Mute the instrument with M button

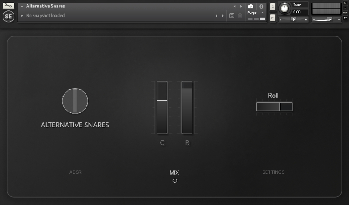[x=273, y=18]
